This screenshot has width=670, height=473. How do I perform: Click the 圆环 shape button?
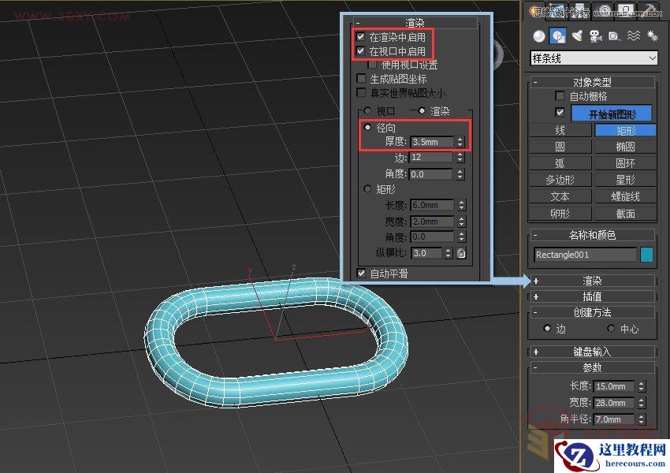(x=625, y=163)
